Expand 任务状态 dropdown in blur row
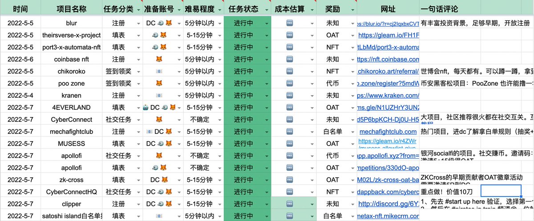This screenshot has height=221, width=534. [266, 23]
